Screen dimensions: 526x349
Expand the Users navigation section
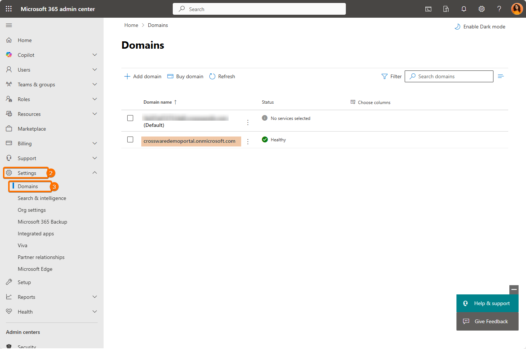coord(95,70)
